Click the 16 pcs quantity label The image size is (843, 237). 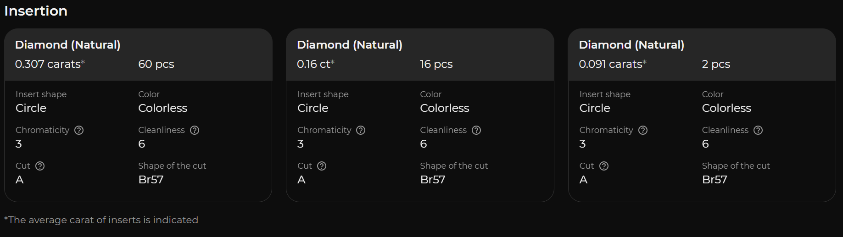(x=436, y=64)
